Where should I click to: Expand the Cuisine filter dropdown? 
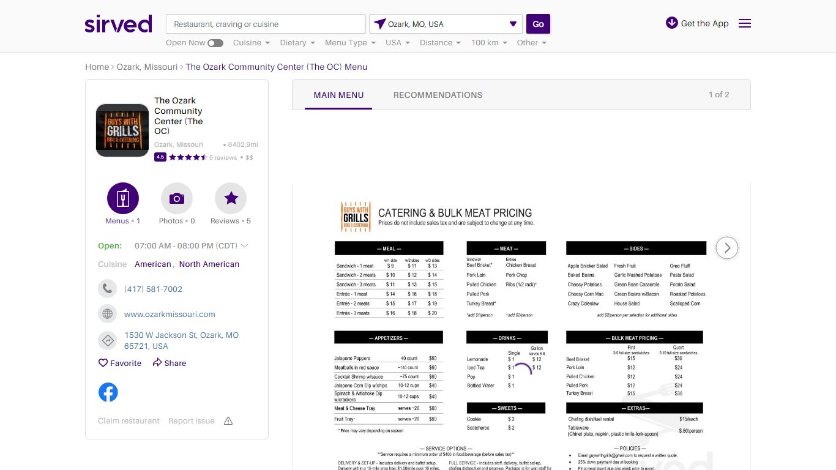252,43
